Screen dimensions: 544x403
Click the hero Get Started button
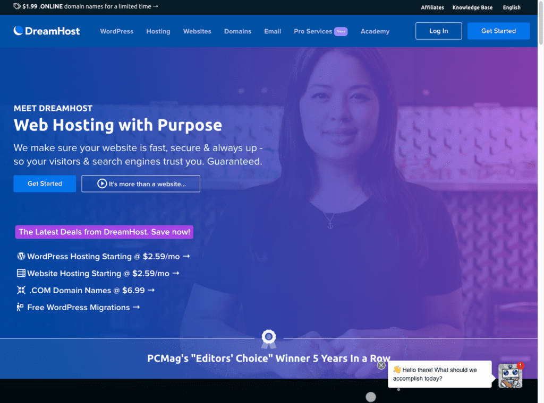click(x=45, y=183)
